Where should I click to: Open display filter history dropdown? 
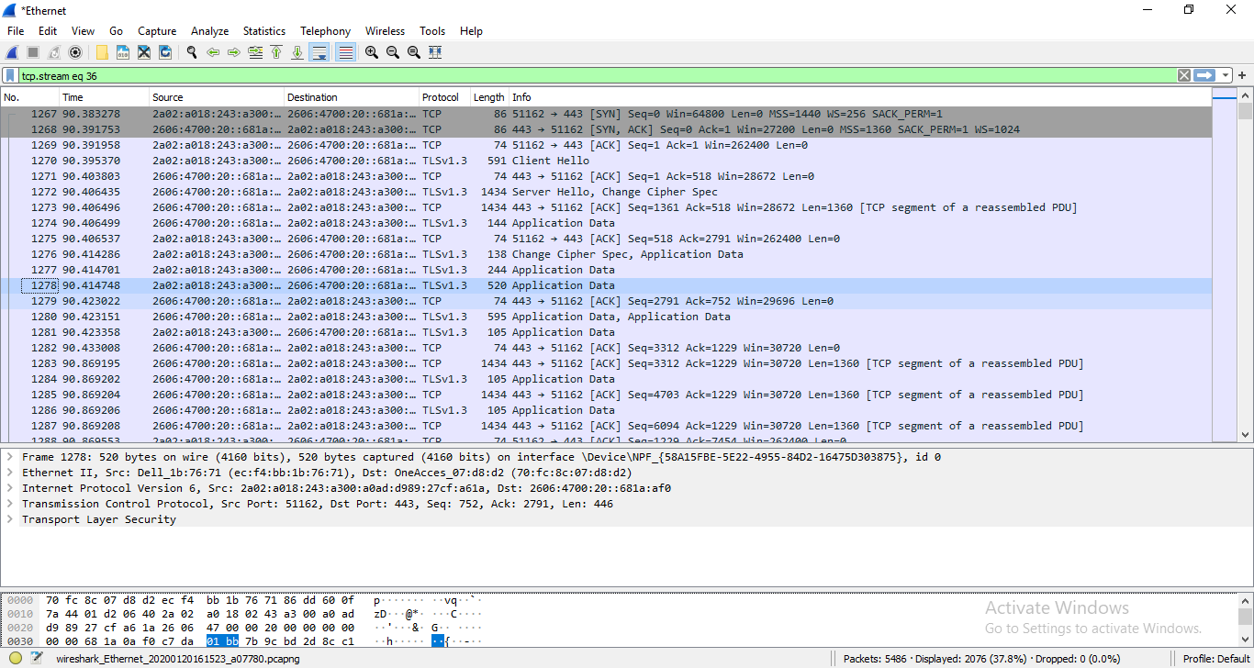pyautogui.click(x=1225, y=75)
